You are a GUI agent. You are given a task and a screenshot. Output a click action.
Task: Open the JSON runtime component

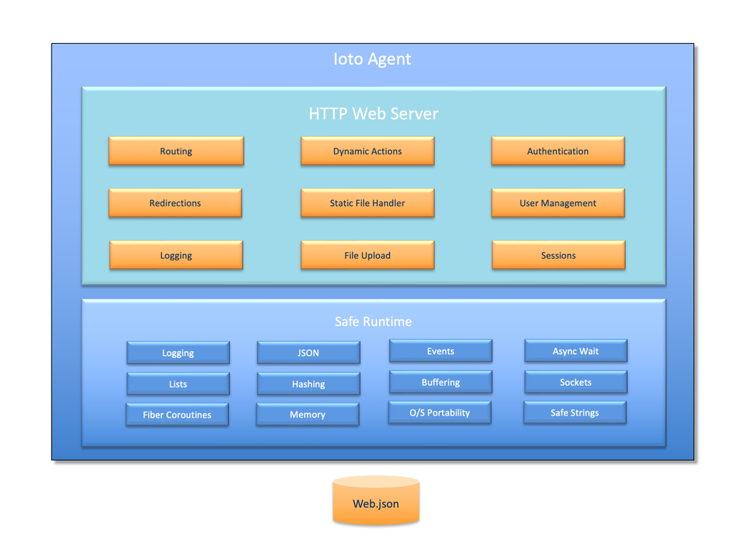[x=308, y=352]
